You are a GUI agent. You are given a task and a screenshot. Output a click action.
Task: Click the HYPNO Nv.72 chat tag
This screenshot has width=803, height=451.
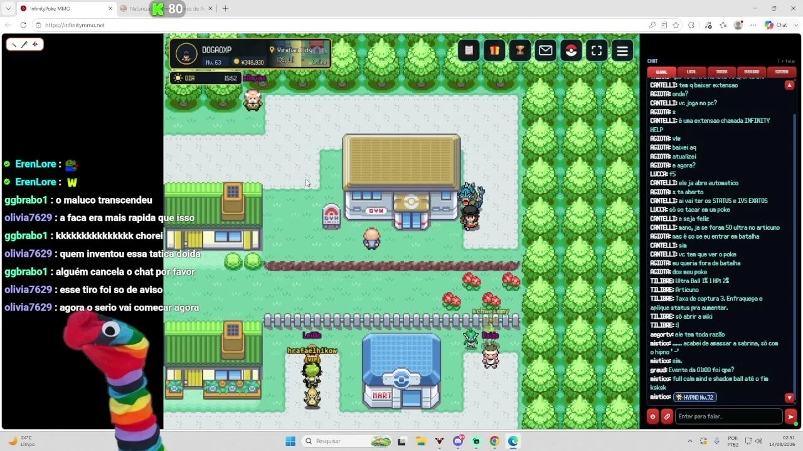(694, 397)
